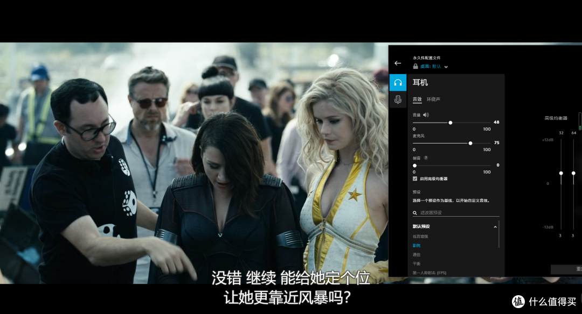This screenshot has width=582, height=314.
Task: Click the 滤波器预设 search field
Action: coord(456,213)
